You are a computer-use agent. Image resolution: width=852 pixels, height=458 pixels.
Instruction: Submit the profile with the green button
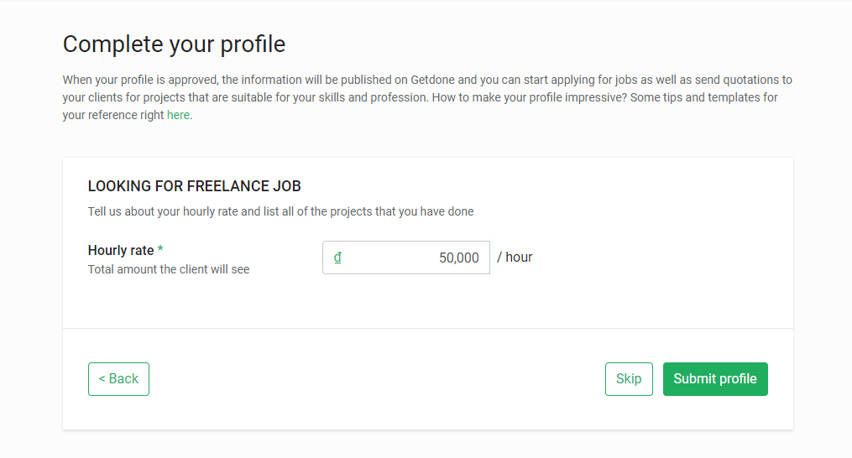714,379
